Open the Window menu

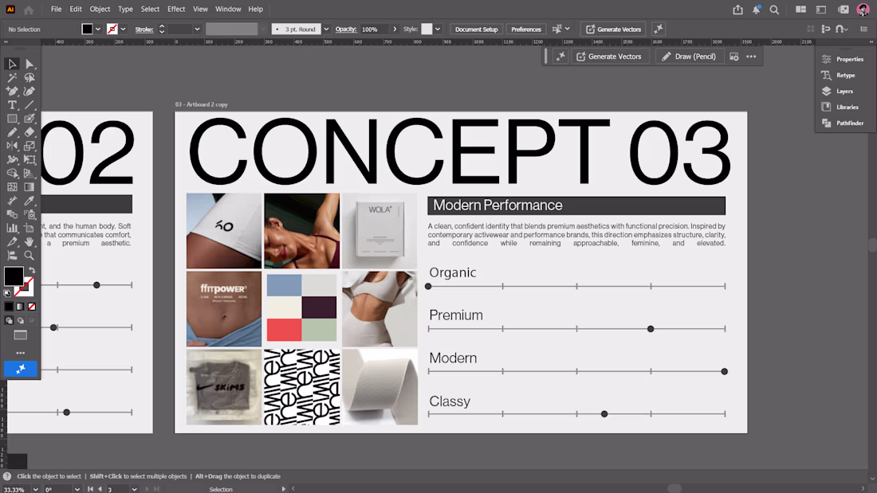(x=228, y=9)
